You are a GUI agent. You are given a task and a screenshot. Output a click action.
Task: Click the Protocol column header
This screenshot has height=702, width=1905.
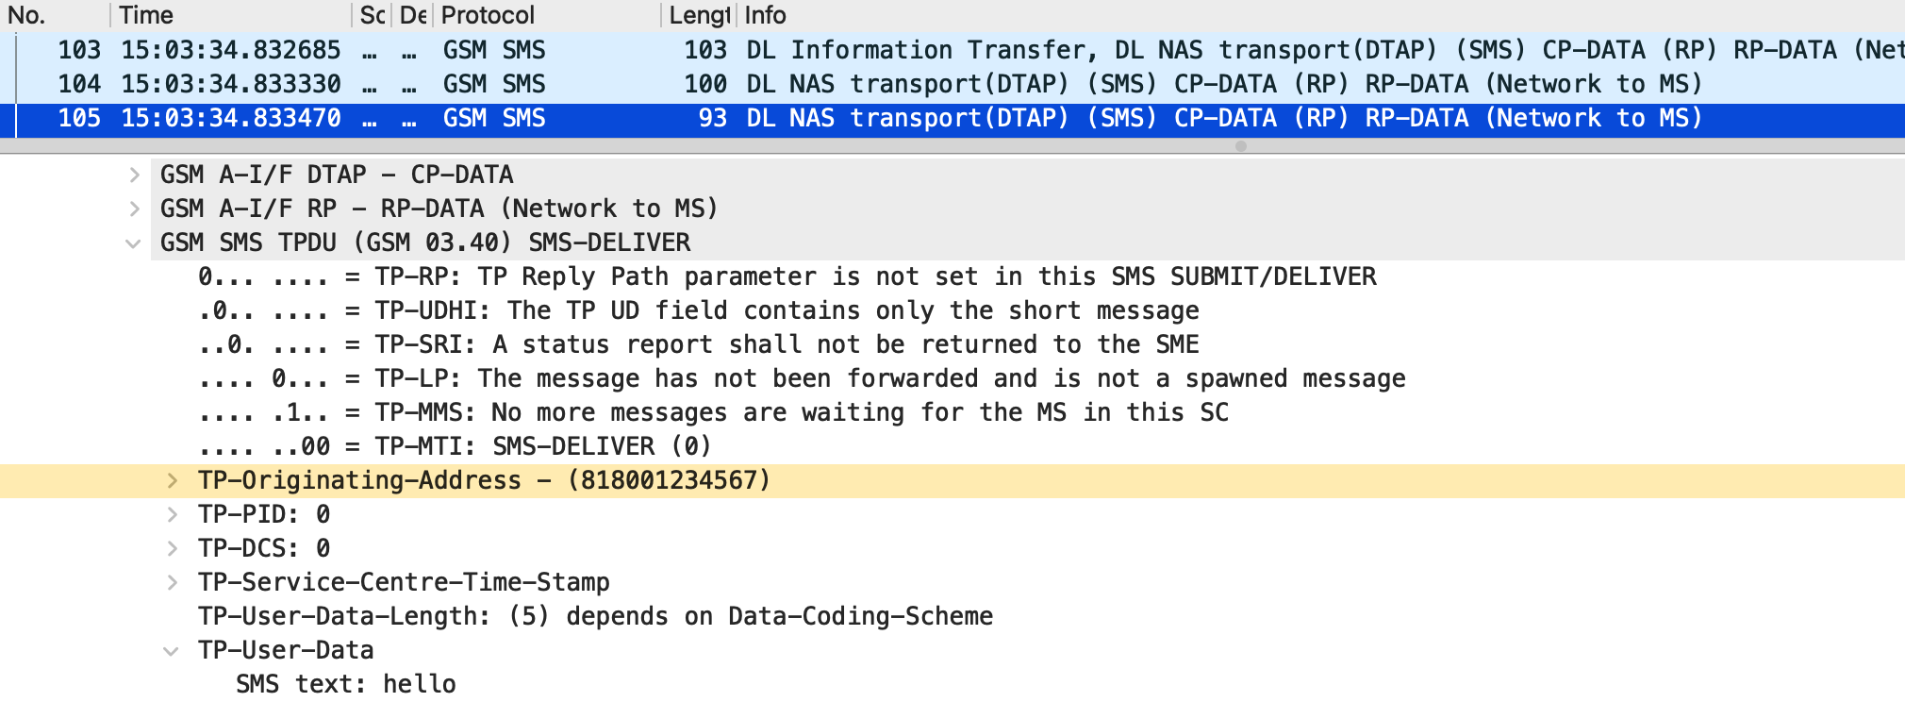point(488,15)
